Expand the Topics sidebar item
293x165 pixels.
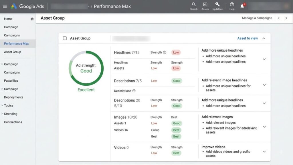(8, 105)
